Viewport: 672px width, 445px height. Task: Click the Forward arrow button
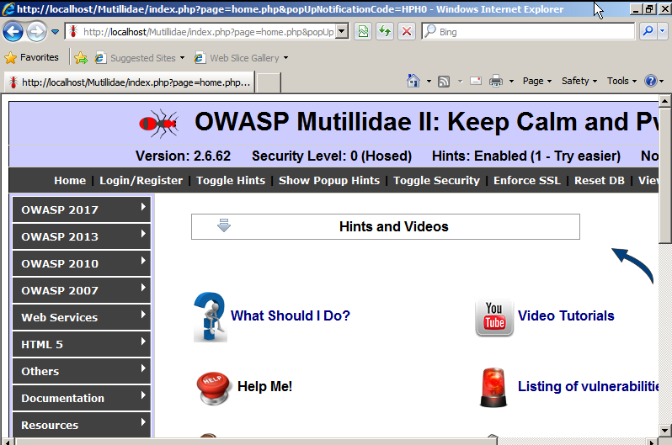pyautogui.click(x=36, y=32)
